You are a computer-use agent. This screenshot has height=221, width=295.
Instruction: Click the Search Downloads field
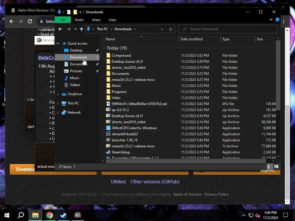pyautogui.click(x=228, y=29)
